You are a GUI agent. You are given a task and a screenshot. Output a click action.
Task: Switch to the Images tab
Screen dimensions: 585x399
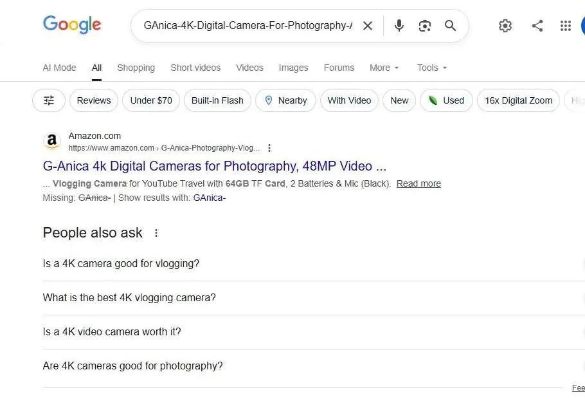click(x=293, y=68)
